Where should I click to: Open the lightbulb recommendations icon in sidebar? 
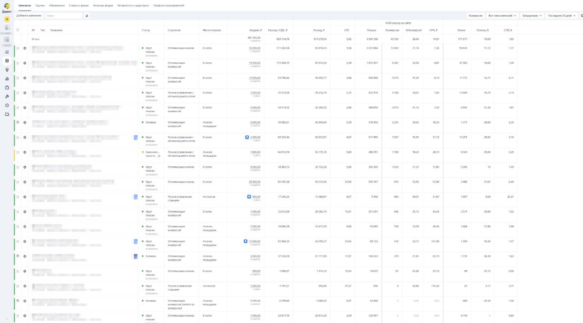point(7,70)
